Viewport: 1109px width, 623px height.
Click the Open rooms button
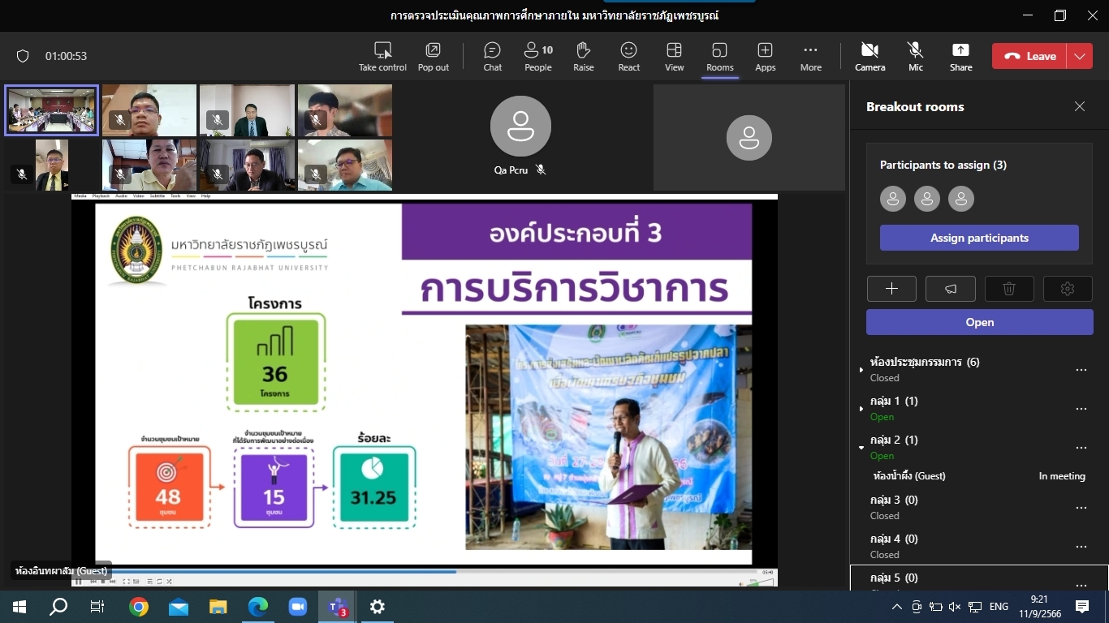[979, 322]
